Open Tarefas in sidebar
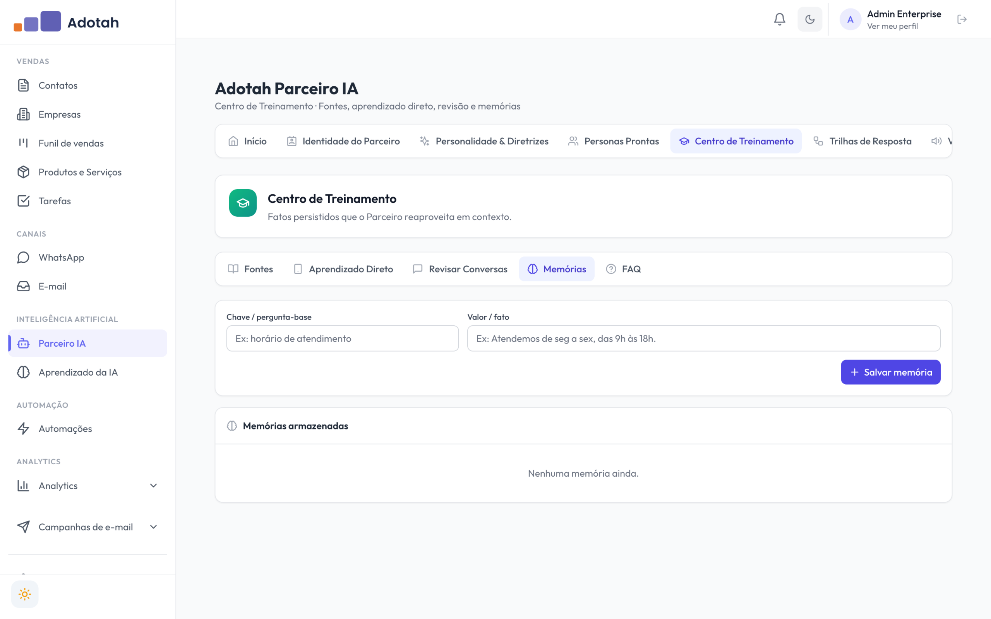The image size is (991, 619). [x=87, y=201]
